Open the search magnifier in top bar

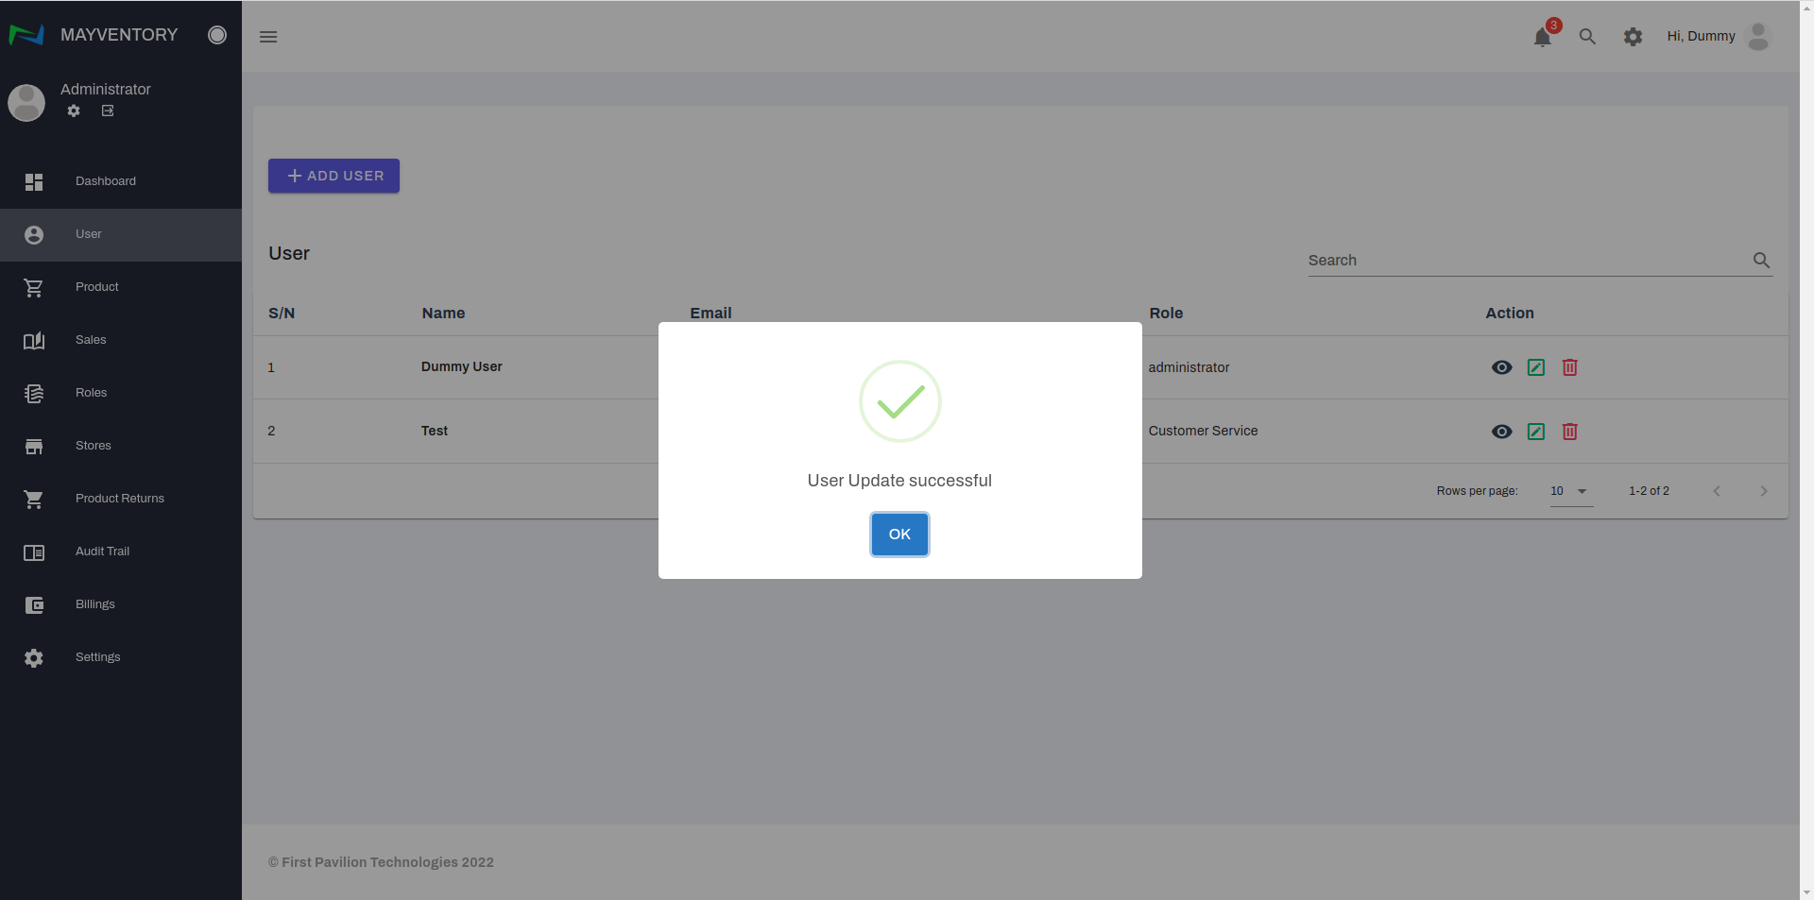pos(1587,37)
